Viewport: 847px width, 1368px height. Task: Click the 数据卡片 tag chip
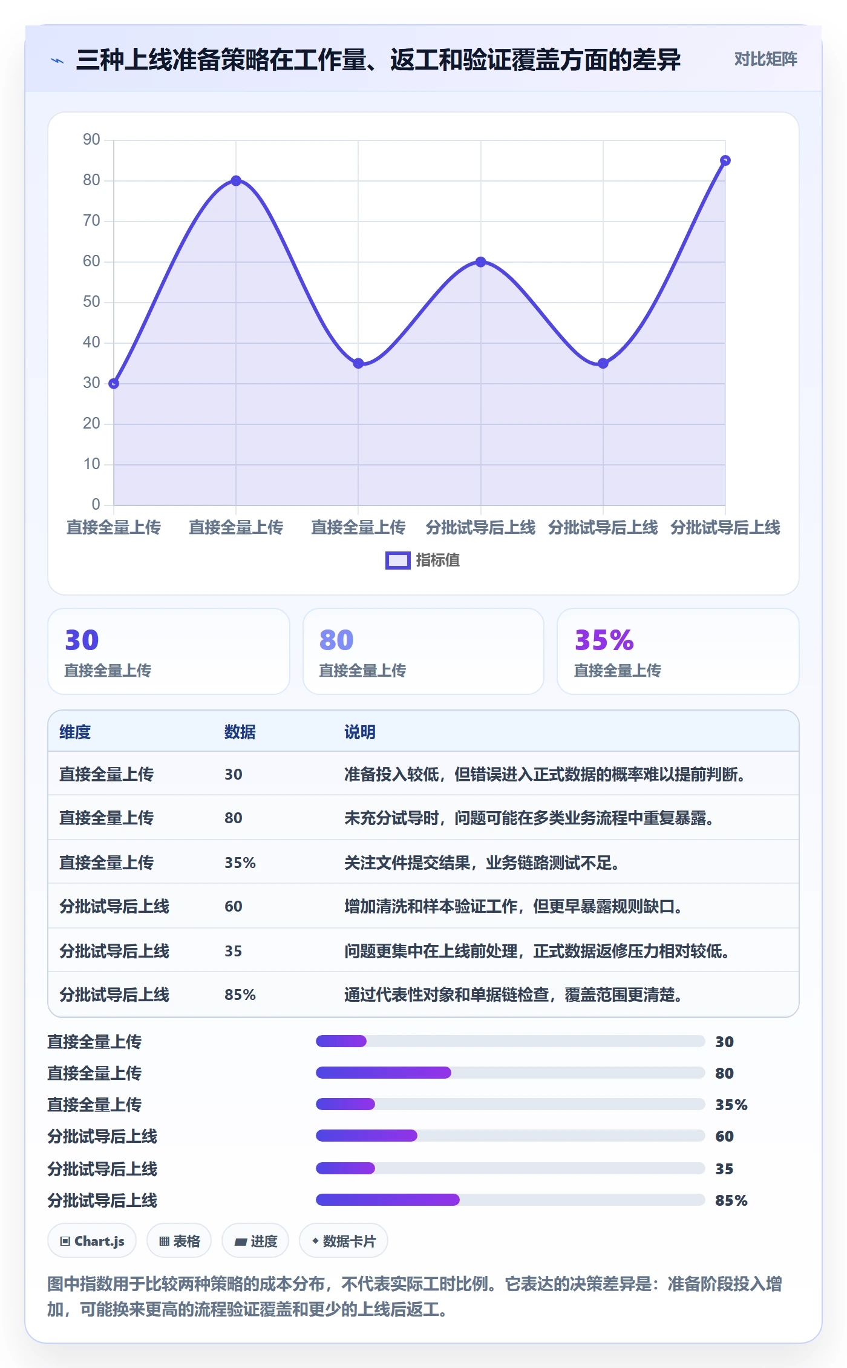click(344, 1241)
